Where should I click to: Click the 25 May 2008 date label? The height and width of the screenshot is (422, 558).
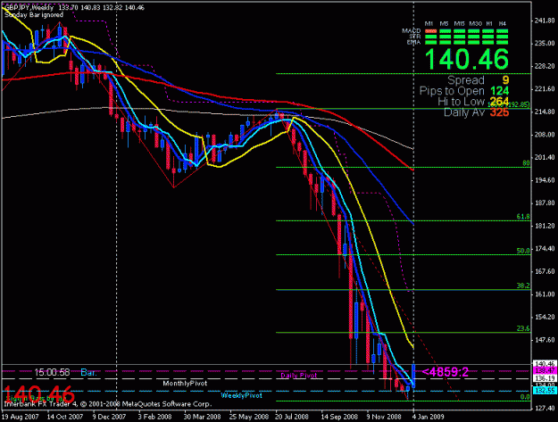[x=249, y=417]
